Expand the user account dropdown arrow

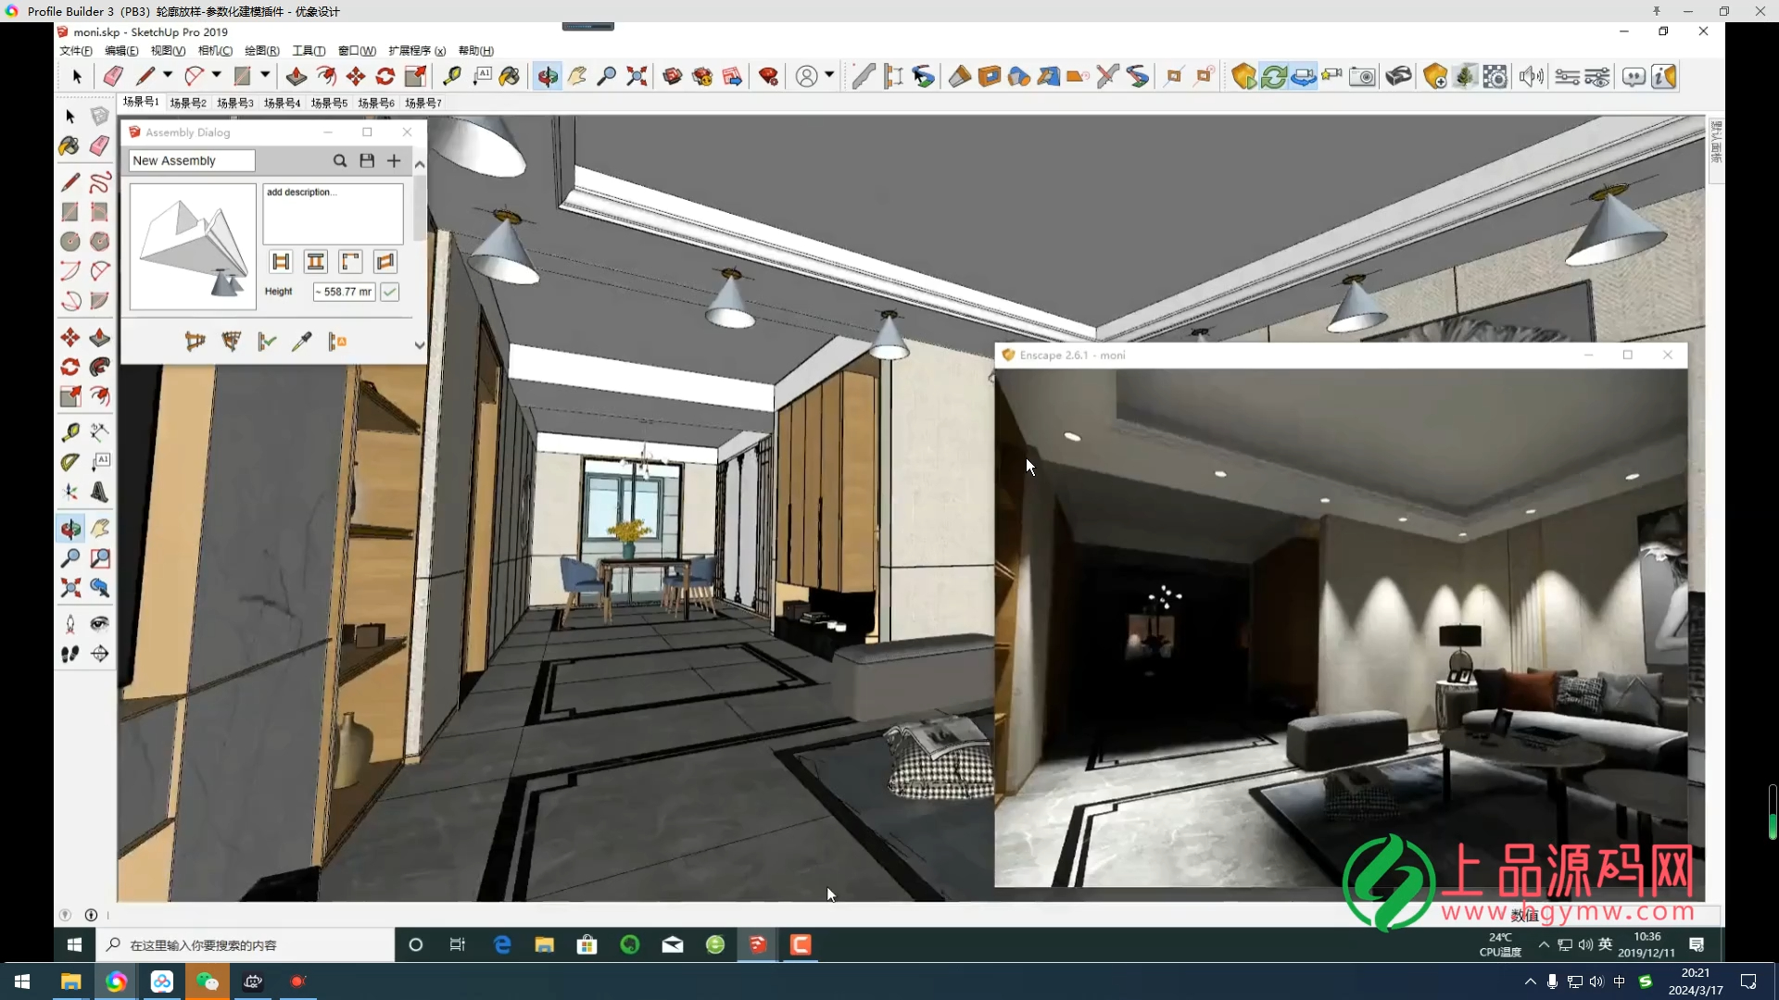pos(829,75)
